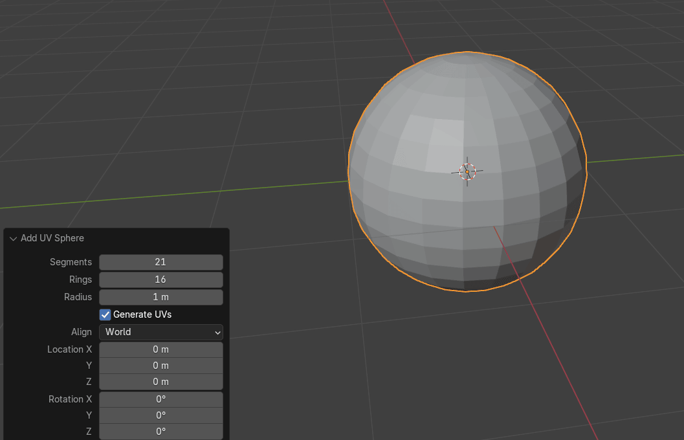Click the Rotation X angle field
Viewport: 684px width, 440px height.
click(160, 399)
